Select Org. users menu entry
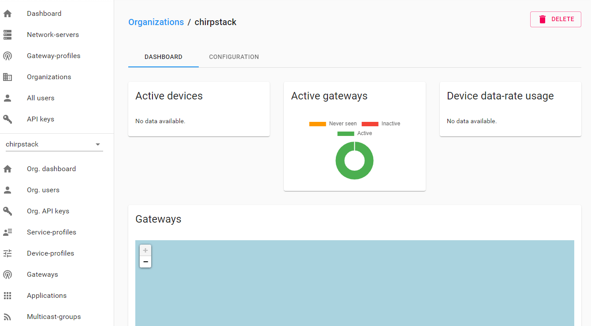The width and height of the screenshot is (591, 326). point(57,190)
